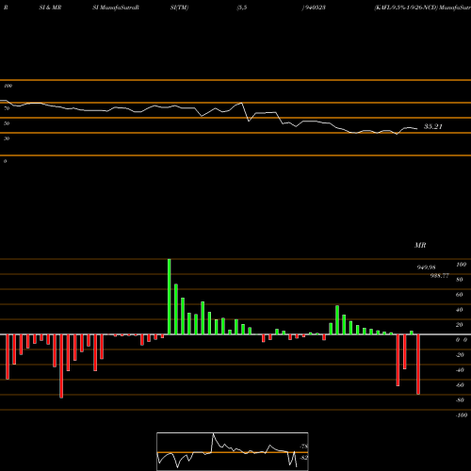The image size is (471, 471).
Task: Click the MR axis label 80
Action: [x=460, y=280]
